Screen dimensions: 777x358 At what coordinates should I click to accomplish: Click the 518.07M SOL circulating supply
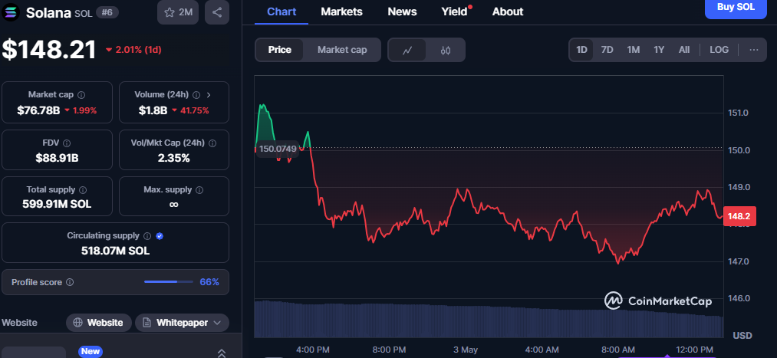pyautogui.click(x=116, y=251)
